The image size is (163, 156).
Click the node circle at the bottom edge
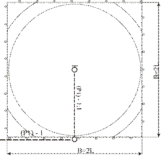(x=74, y=139)
